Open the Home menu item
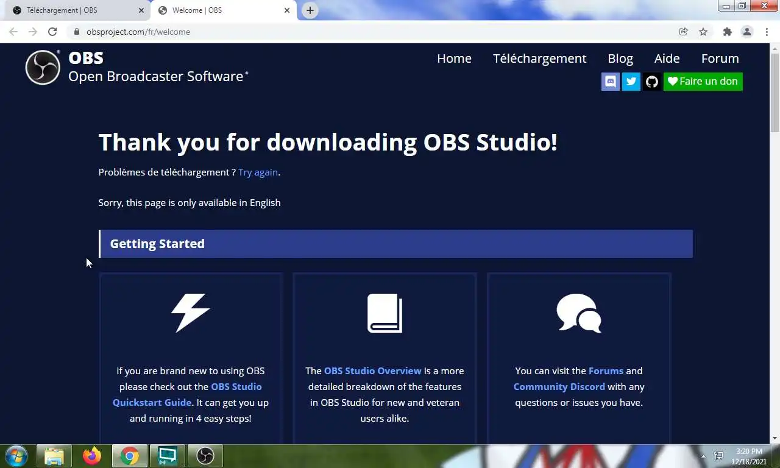 point(454,58)
